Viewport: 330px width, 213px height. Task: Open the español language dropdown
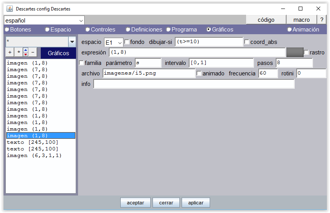pyautogui.click(x=44, y=20)
